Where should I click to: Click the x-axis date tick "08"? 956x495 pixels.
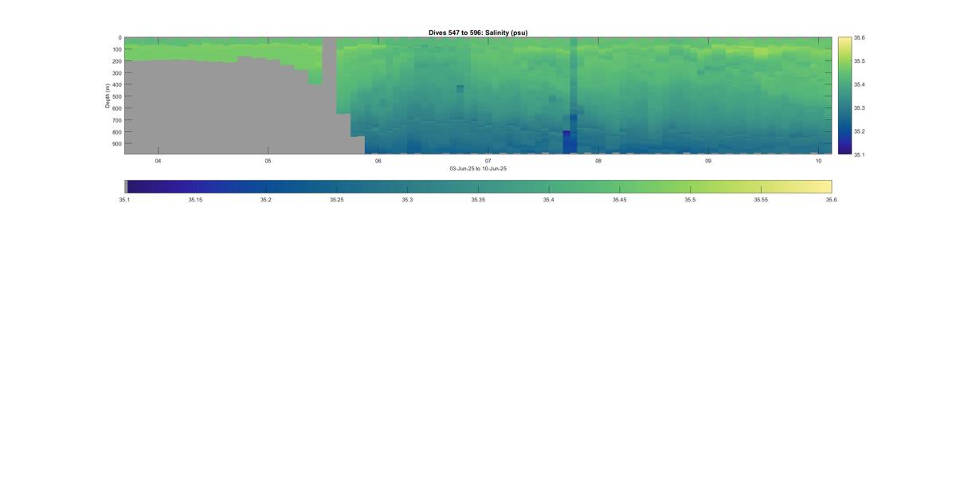pyautogui.click(x=598, y=161)
